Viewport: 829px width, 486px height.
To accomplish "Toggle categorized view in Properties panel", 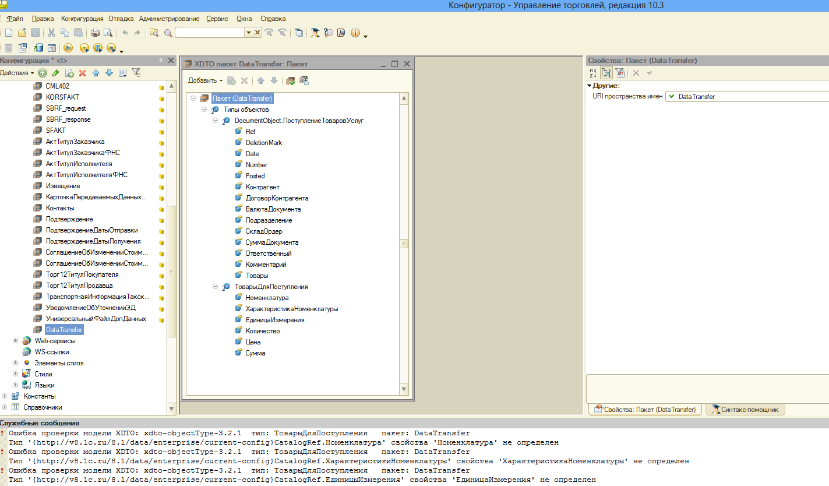I will (x=606, y=73).
